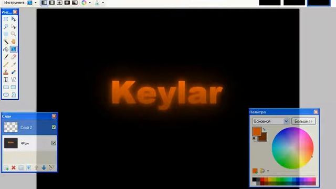Delete the current layer with red X
336x189 pixels.
14,167
